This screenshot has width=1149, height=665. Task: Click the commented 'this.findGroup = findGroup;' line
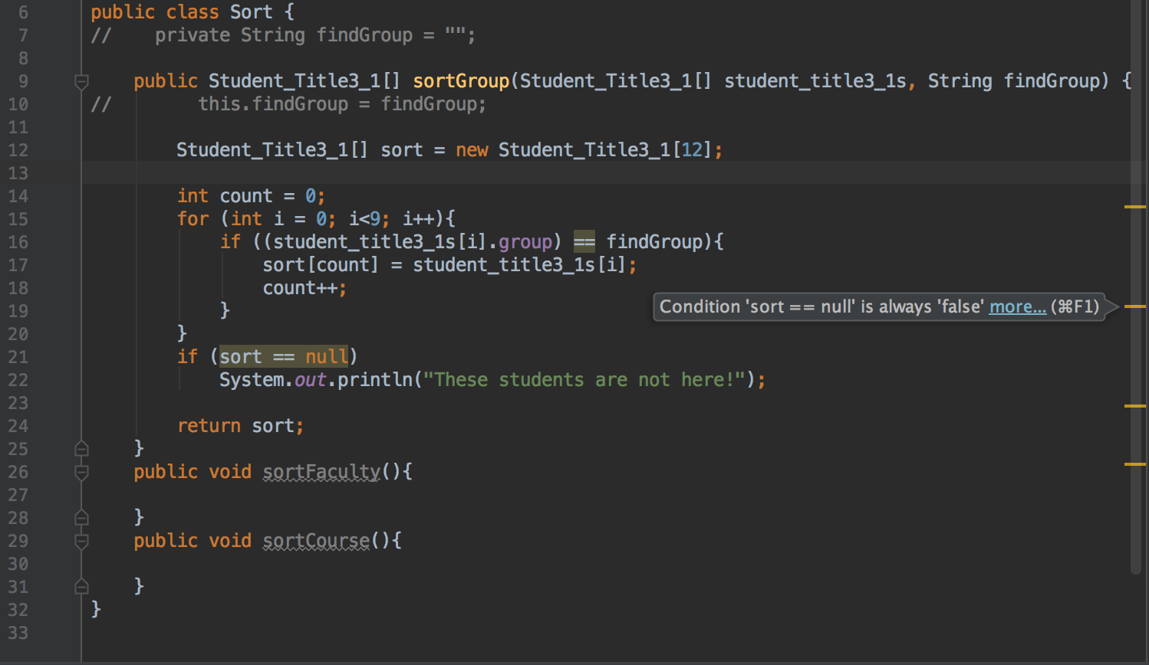click(288, 104)
